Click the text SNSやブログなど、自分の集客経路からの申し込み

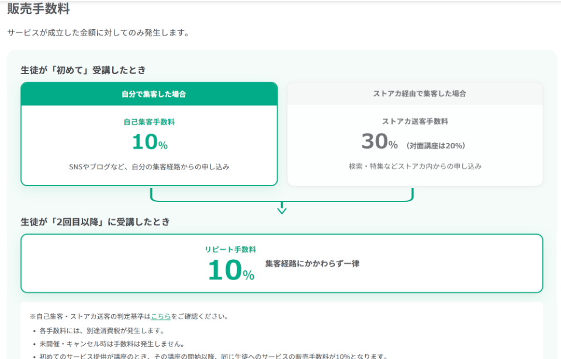(149, 166)
